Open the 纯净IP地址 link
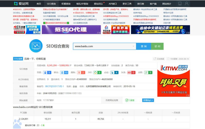Viewport: 205px width, 129px height. tap(138, 13)
